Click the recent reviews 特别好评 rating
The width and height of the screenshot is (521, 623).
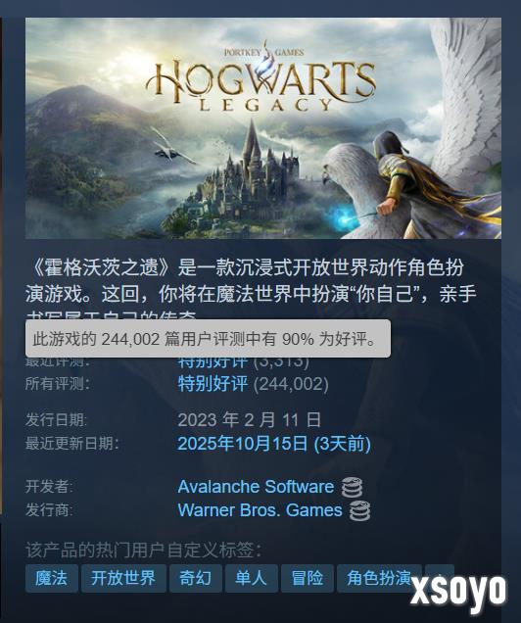(x=213, y=361)
